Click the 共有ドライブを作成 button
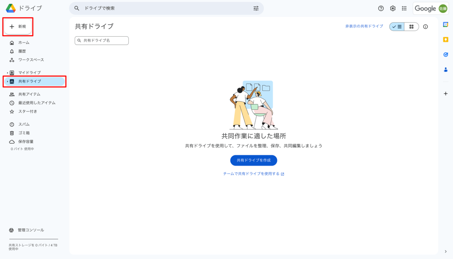Screen dimensions: 453x259 (253, 160)
